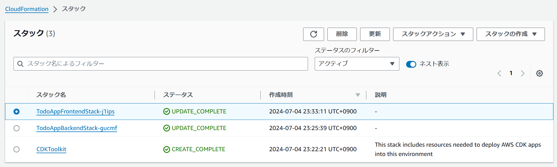The height and width of the screenshot is (167, 557).
Task: Sort by the スタック名 column header
Action: [51, 95]
